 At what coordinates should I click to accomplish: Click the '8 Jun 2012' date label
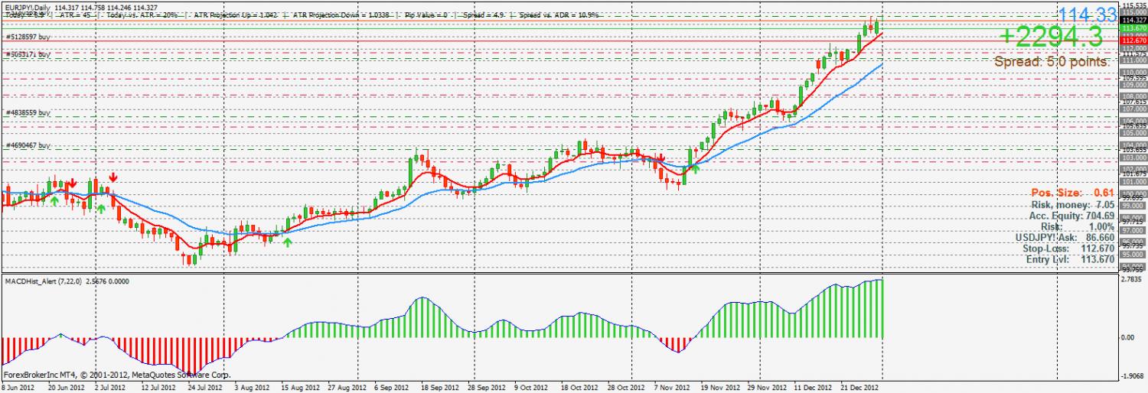click(x=19, y=388)
